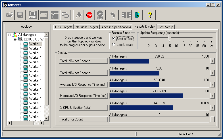This screenshot has height=139, width=223.
Task: Open test configuration file icon
Action: (x=9, y=15)
